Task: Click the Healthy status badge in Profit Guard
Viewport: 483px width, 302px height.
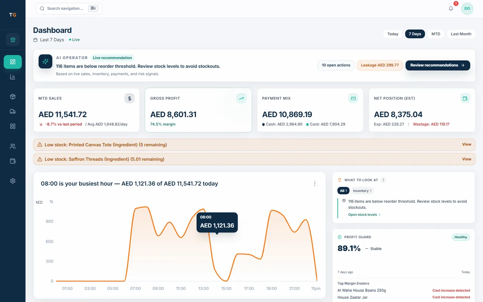Action: click(461, 237)
